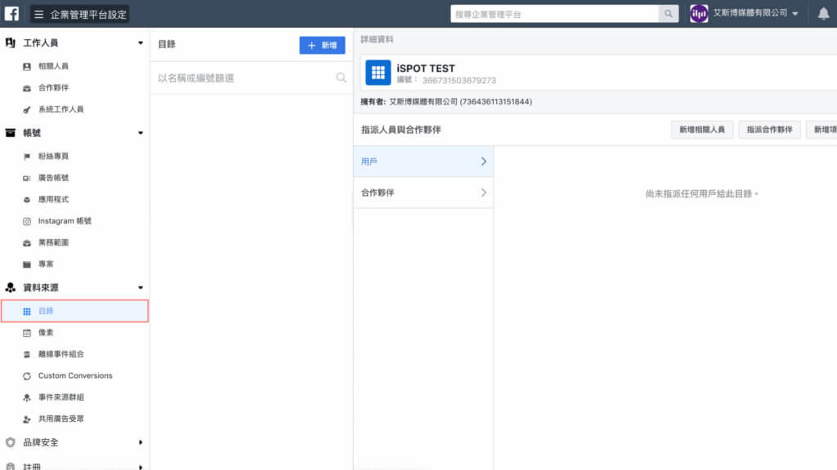Open 系統工作人員 in the sidebar
The width and height of the screenshot is (837, 470).
(60, 109)
